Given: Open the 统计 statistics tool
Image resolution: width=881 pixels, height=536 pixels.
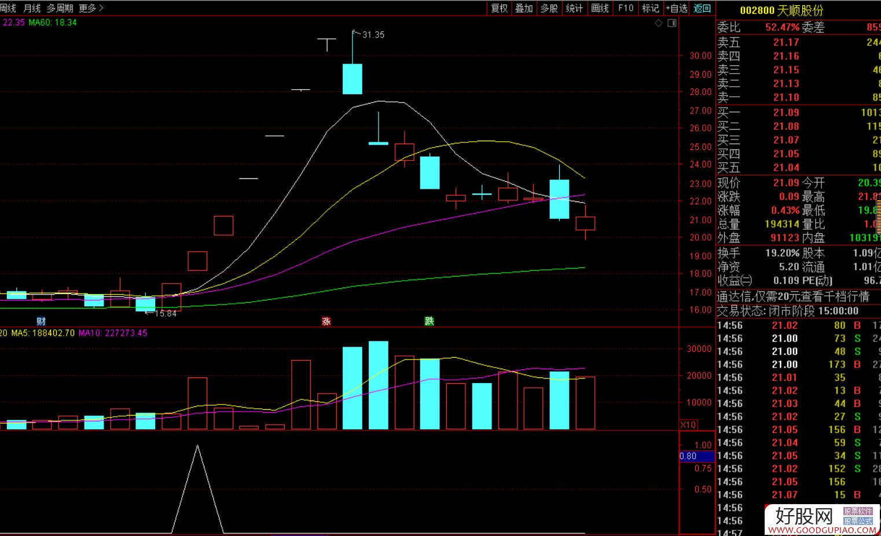Looking at the screenshot, I should pyautogui.click(x=574, y=8).
